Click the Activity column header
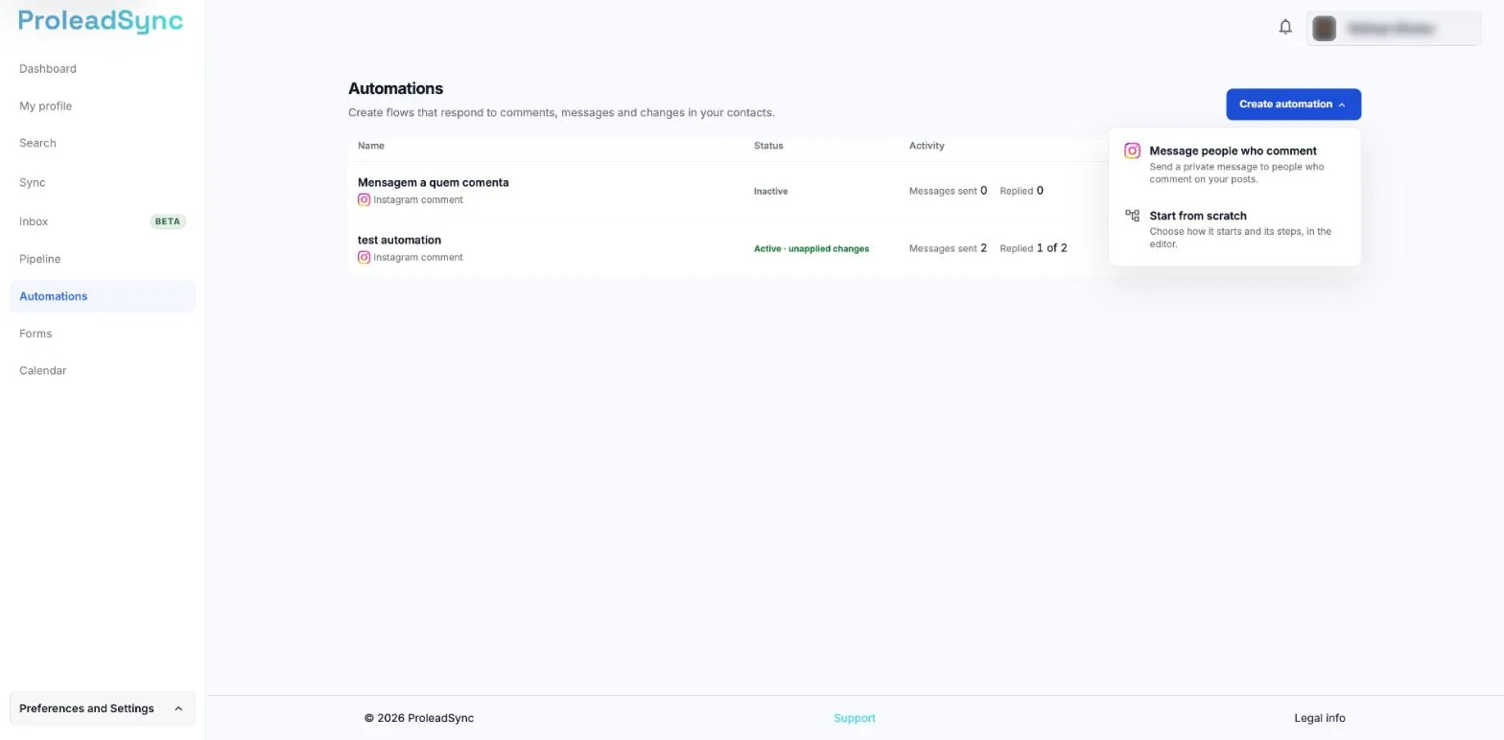 [x=927, y=146]
